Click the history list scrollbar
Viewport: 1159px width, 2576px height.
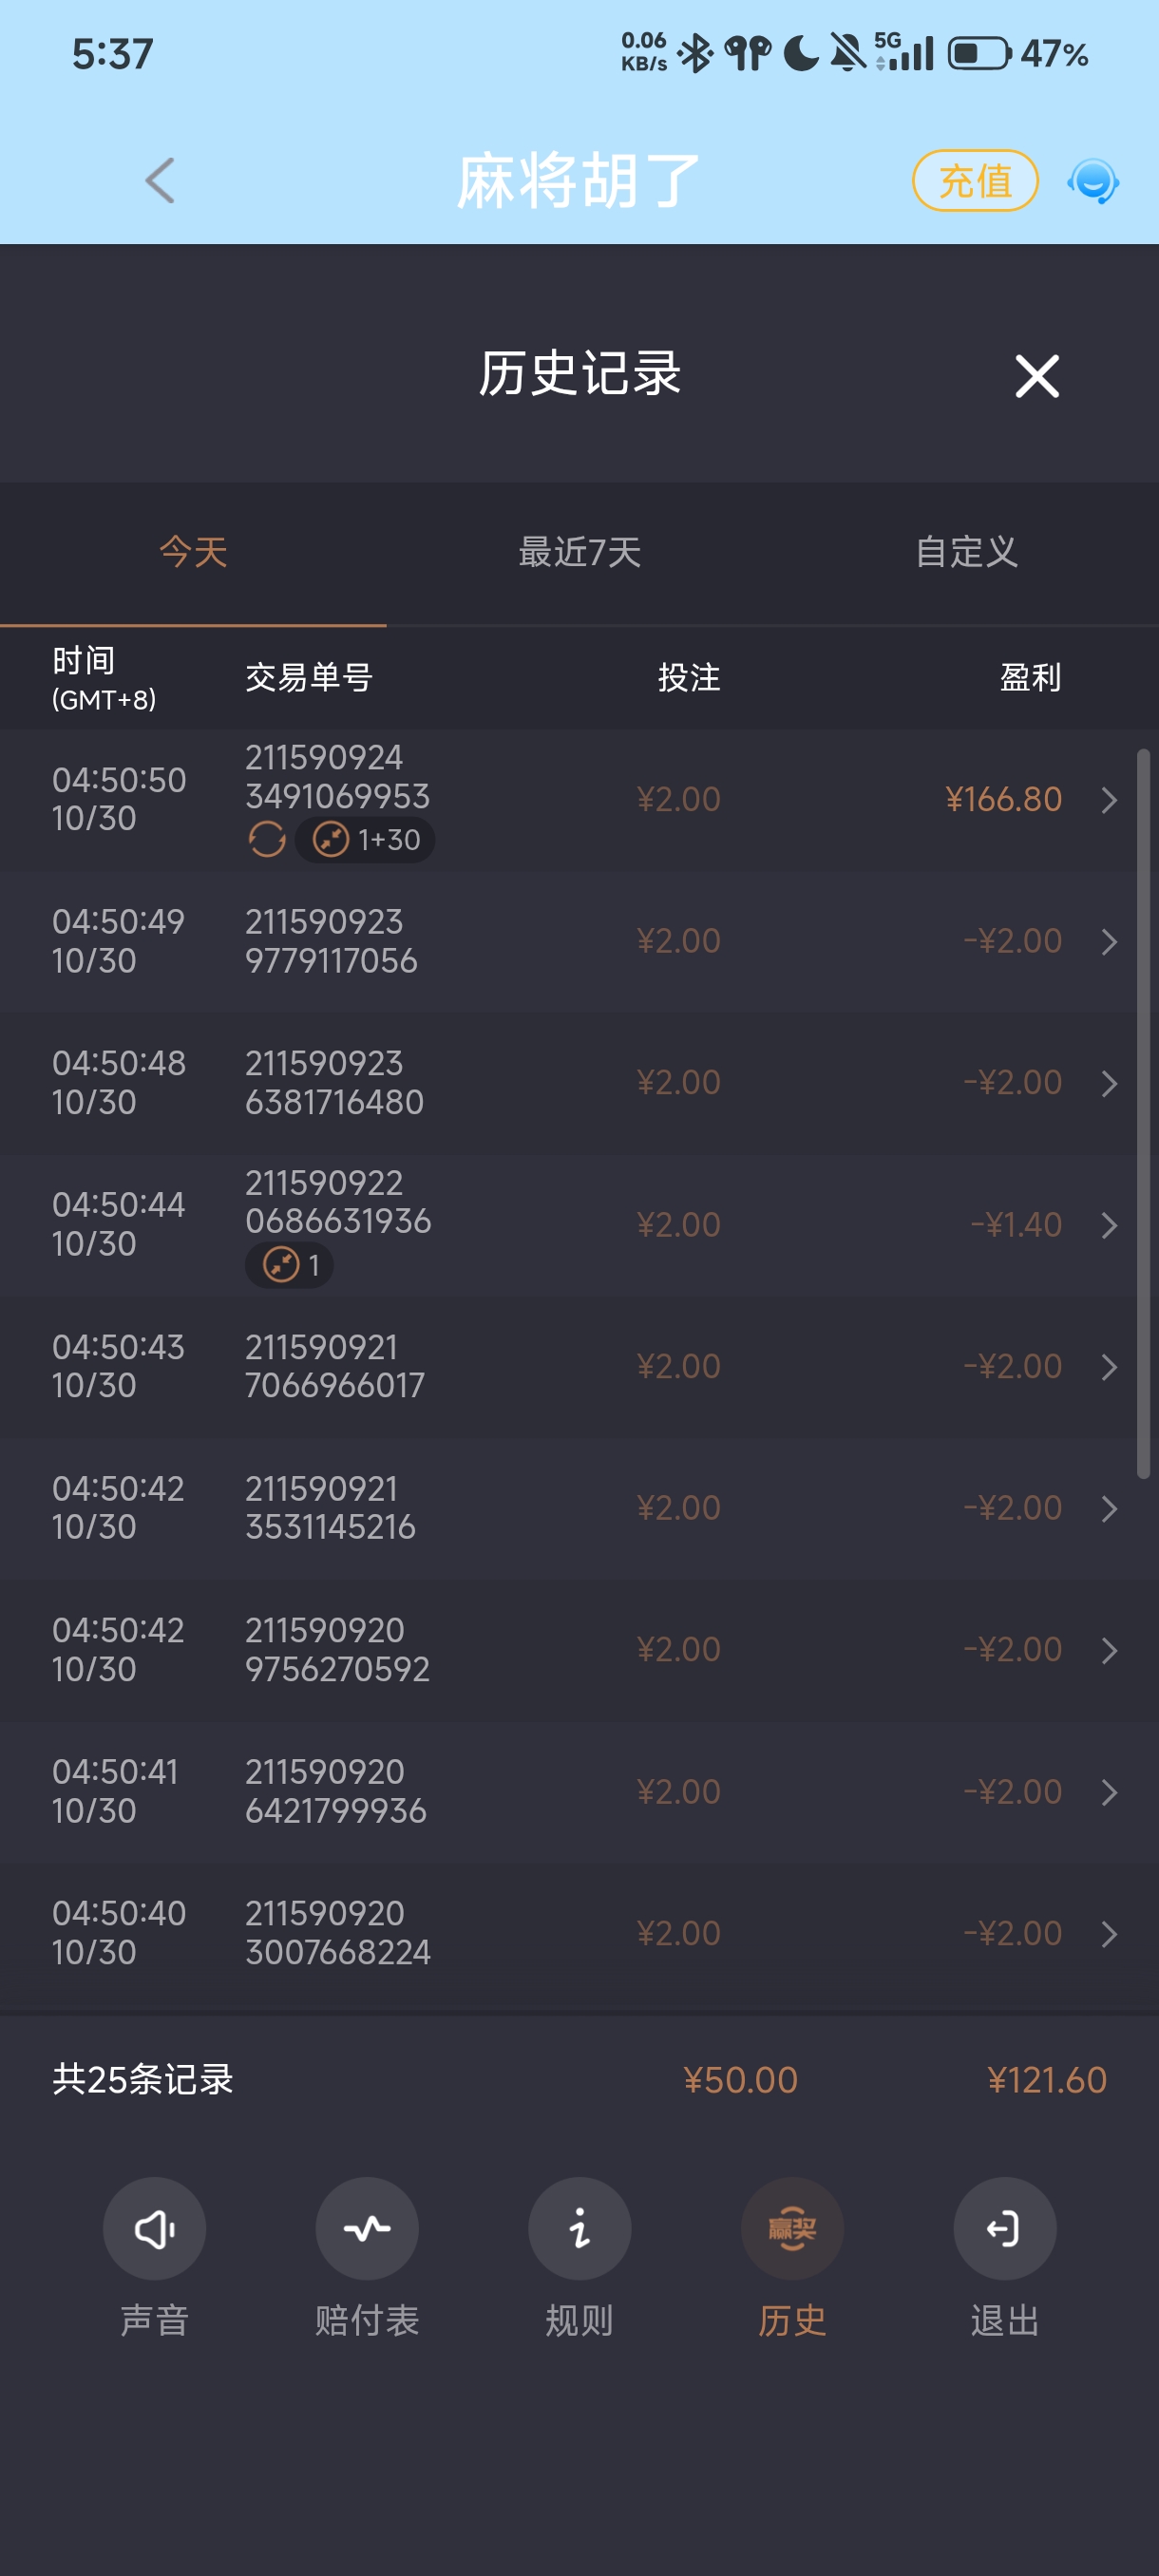[1143, 1113]
